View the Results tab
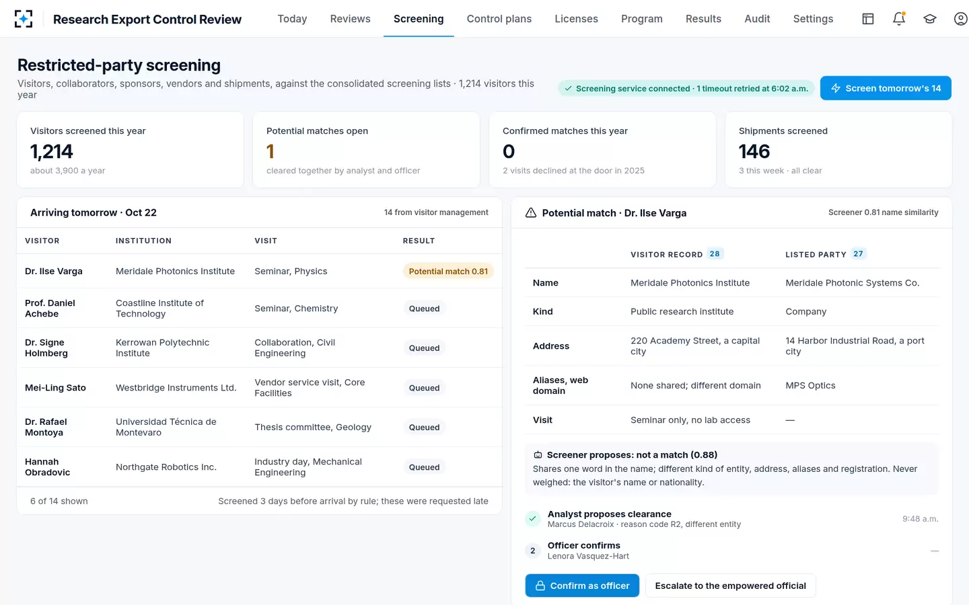This screenshot has height=605, width=969. click(703, 19)
